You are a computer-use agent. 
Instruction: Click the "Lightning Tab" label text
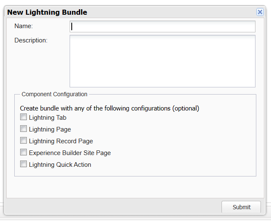47,118
